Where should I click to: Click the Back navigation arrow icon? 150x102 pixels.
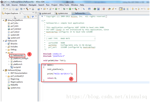pos(148,9)
